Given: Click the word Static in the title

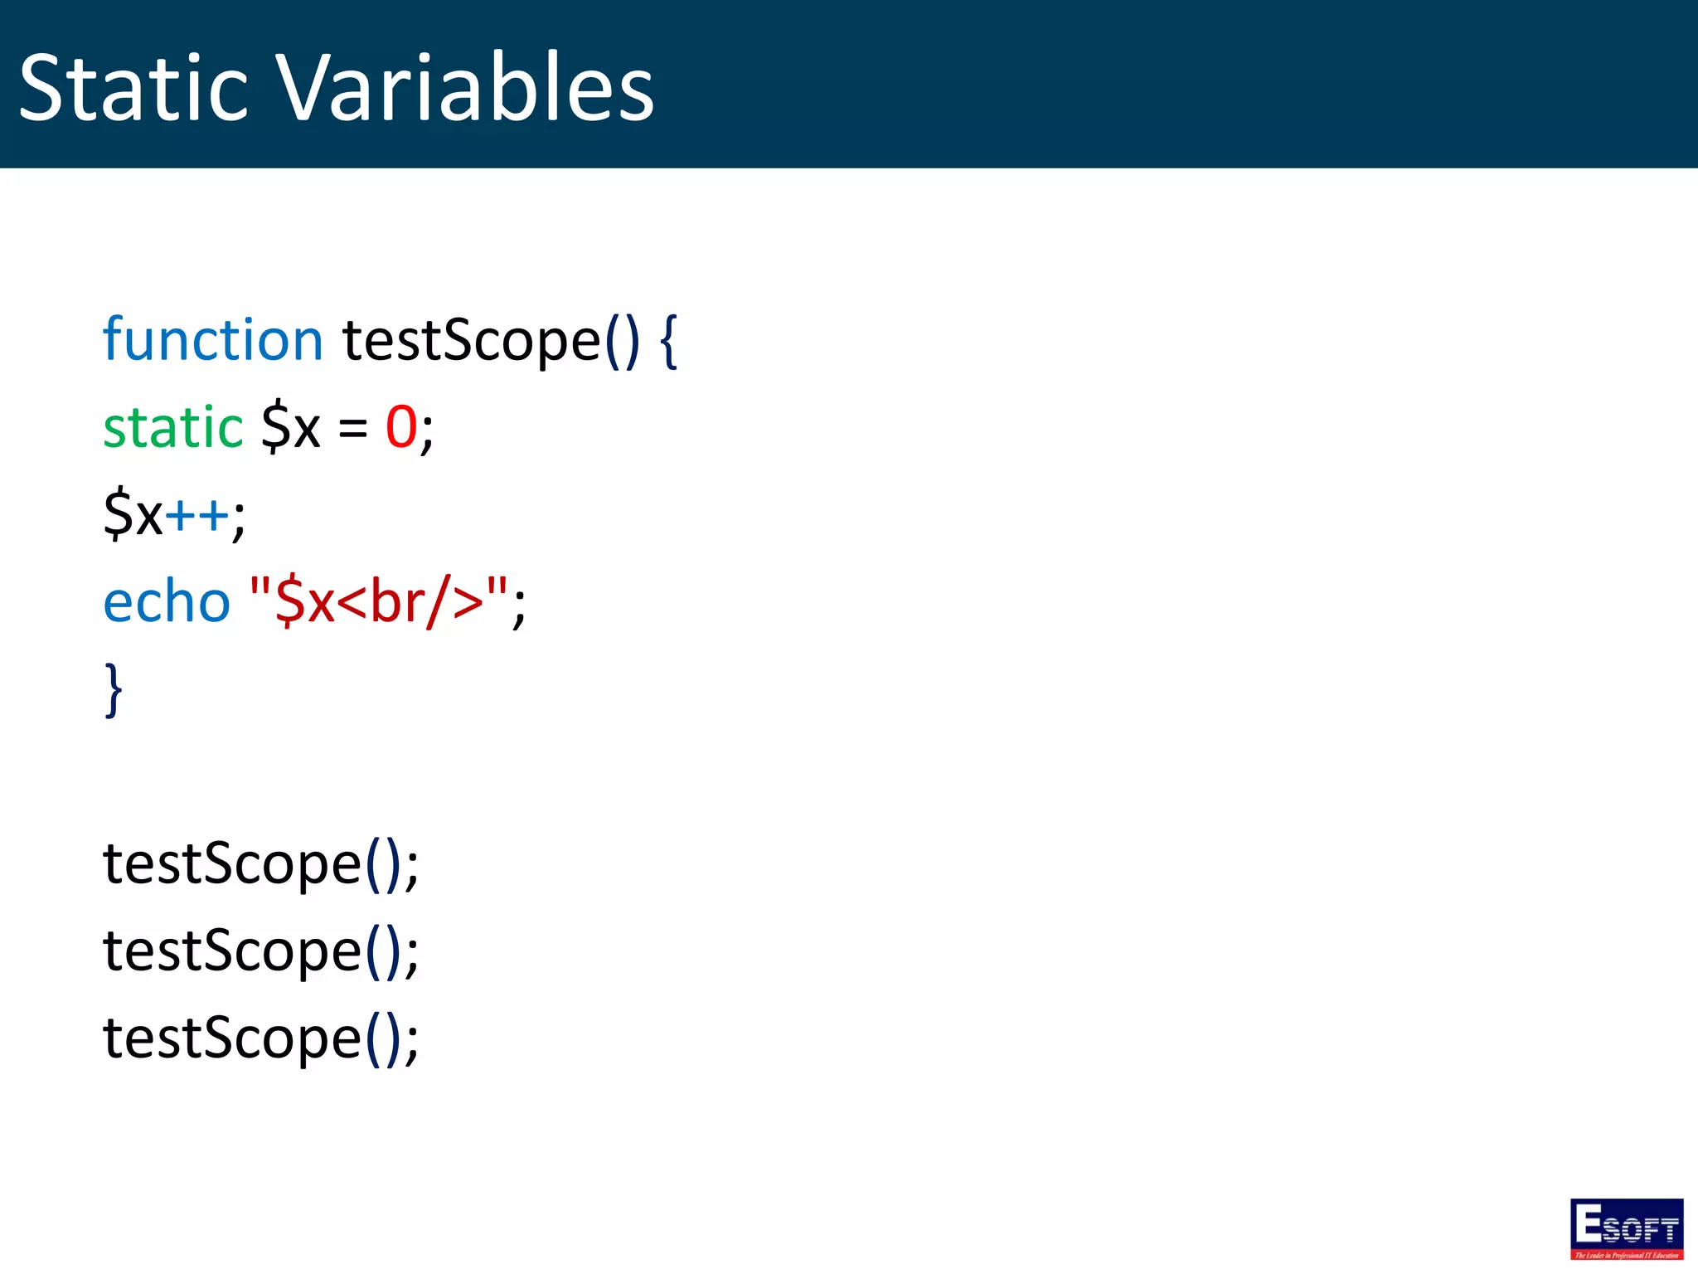Looking at the screenshot, I should pyautogui.click(x=133, y=88).
